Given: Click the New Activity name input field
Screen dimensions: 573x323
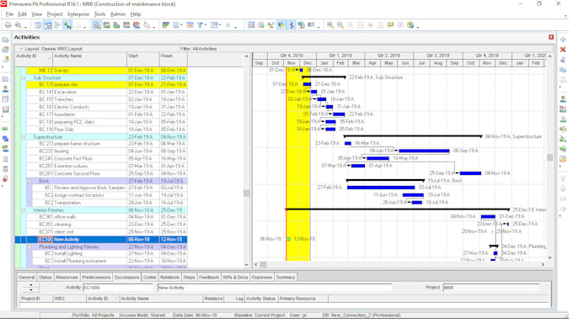Looking at the screenshot, I should [275, 288].
